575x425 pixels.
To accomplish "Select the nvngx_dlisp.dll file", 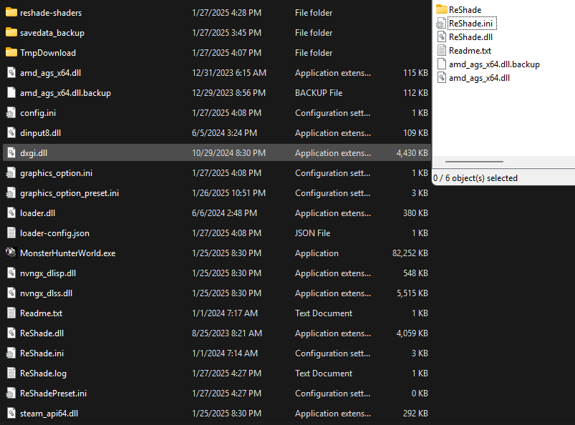I will [x=47, y=273].
